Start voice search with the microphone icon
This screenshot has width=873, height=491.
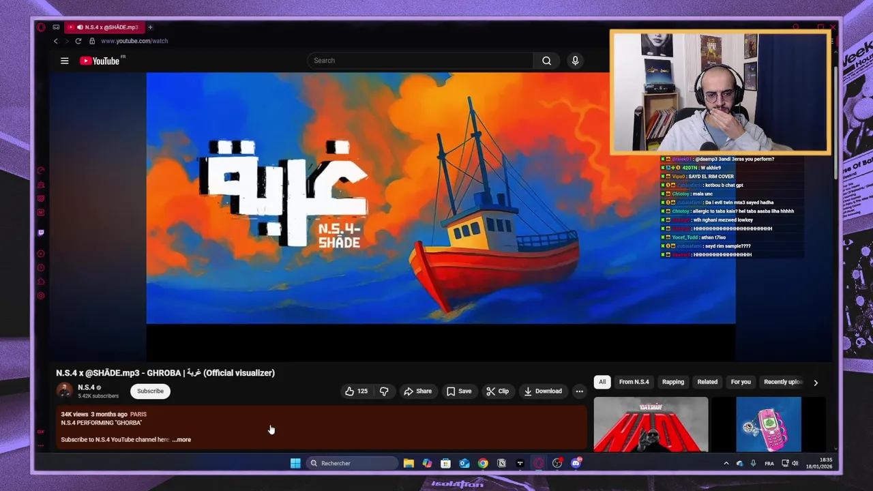575,61
